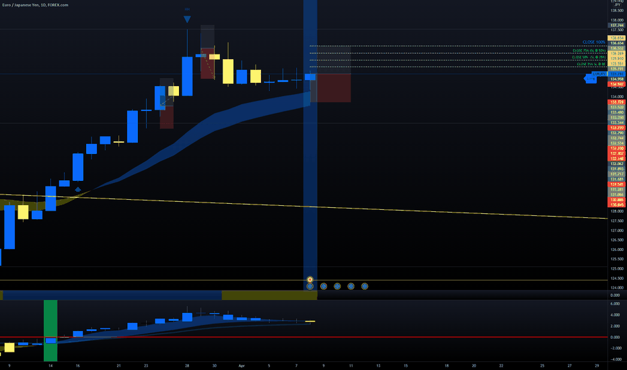Click the red 134.947 price tag
This screenshot has height=370, width=627.
tap(617, 84)
